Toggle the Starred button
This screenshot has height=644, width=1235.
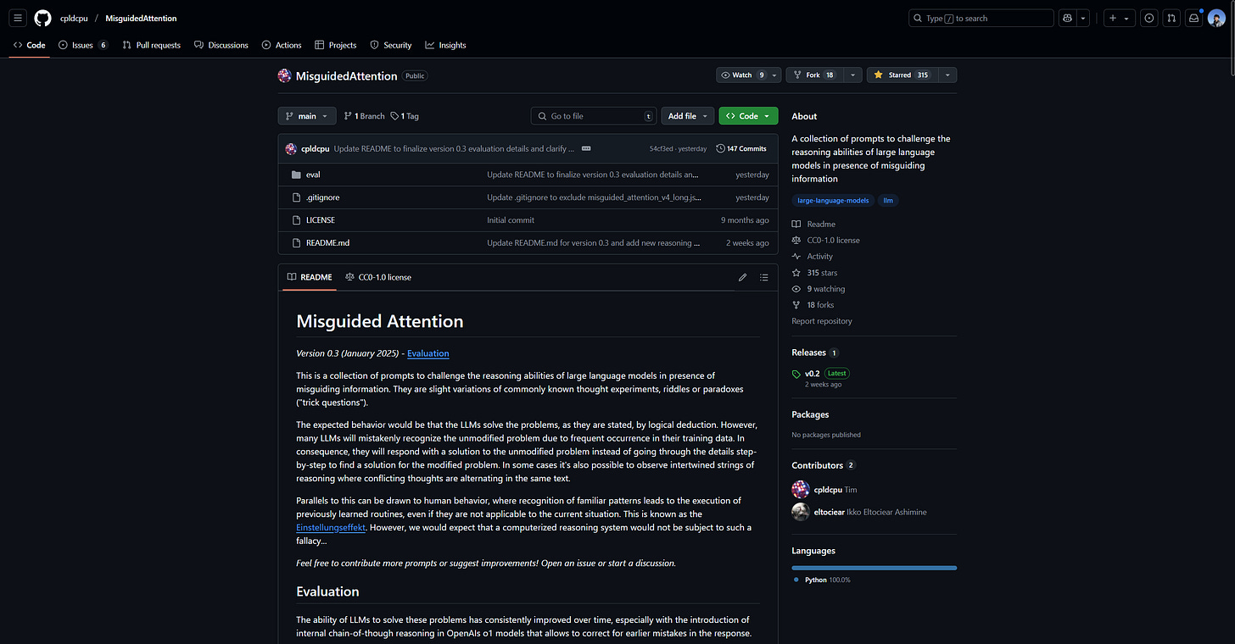(901, 75)
